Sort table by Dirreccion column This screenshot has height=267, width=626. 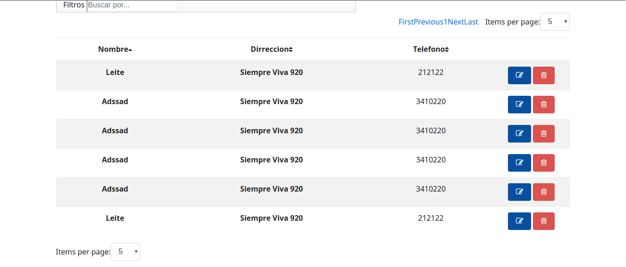click(x=271, y=50)
